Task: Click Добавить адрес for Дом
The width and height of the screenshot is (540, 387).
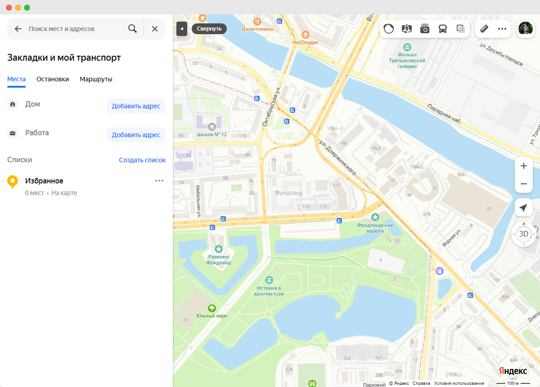Action: click(x=136, y=106)
